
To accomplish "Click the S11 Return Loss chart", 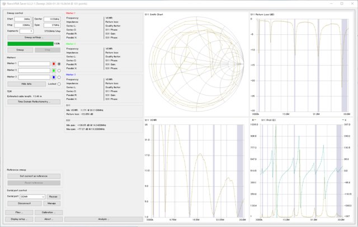I will point(302,64).
